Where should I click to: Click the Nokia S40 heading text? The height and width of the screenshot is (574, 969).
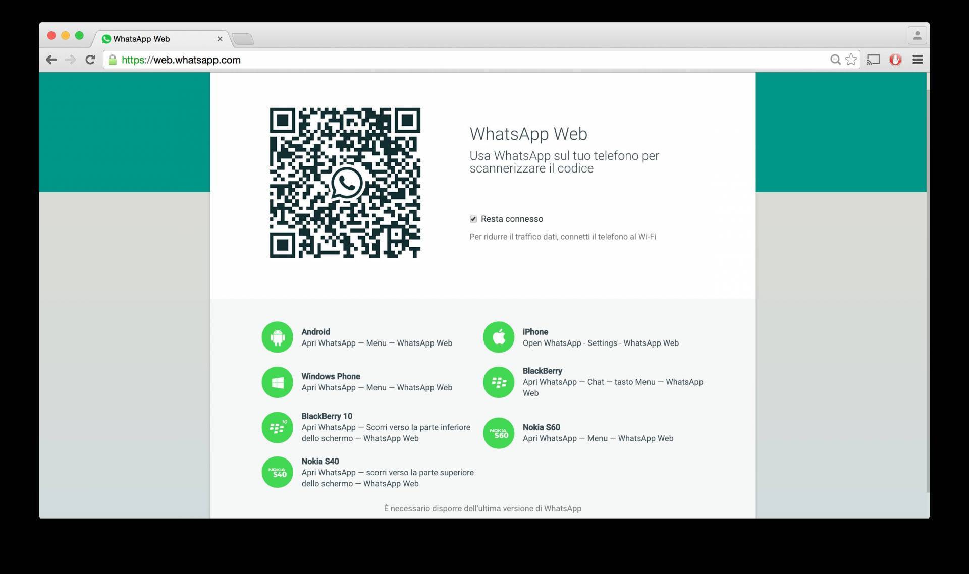(320, 461)
